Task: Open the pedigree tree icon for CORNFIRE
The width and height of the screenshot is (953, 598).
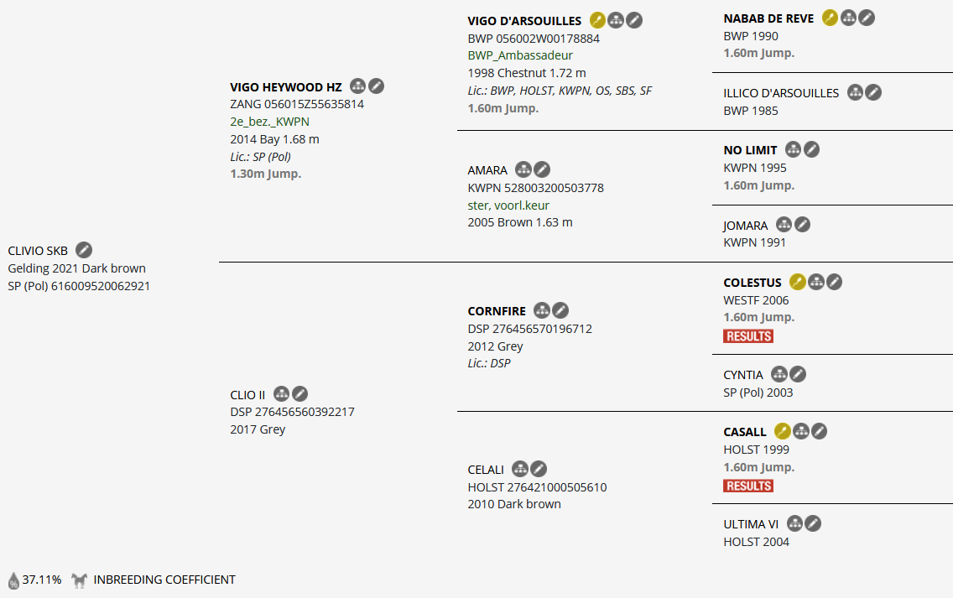Action: (542, 310)
